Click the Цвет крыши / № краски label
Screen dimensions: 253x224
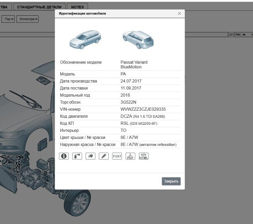pyautogui.click(x=83, y=137)
